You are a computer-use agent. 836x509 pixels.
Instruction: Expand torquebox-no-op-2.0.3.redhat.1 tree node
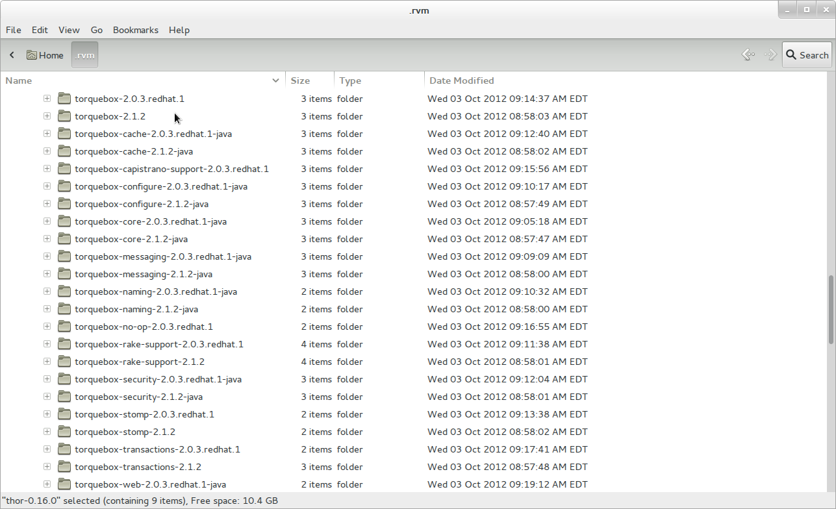pos(47,327)
